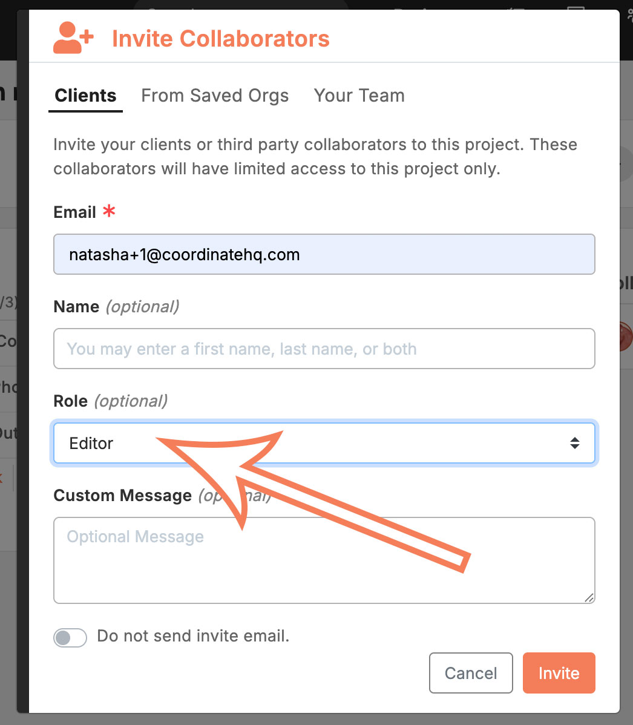Switch to the Clients tab

click(x=85, y=96)
